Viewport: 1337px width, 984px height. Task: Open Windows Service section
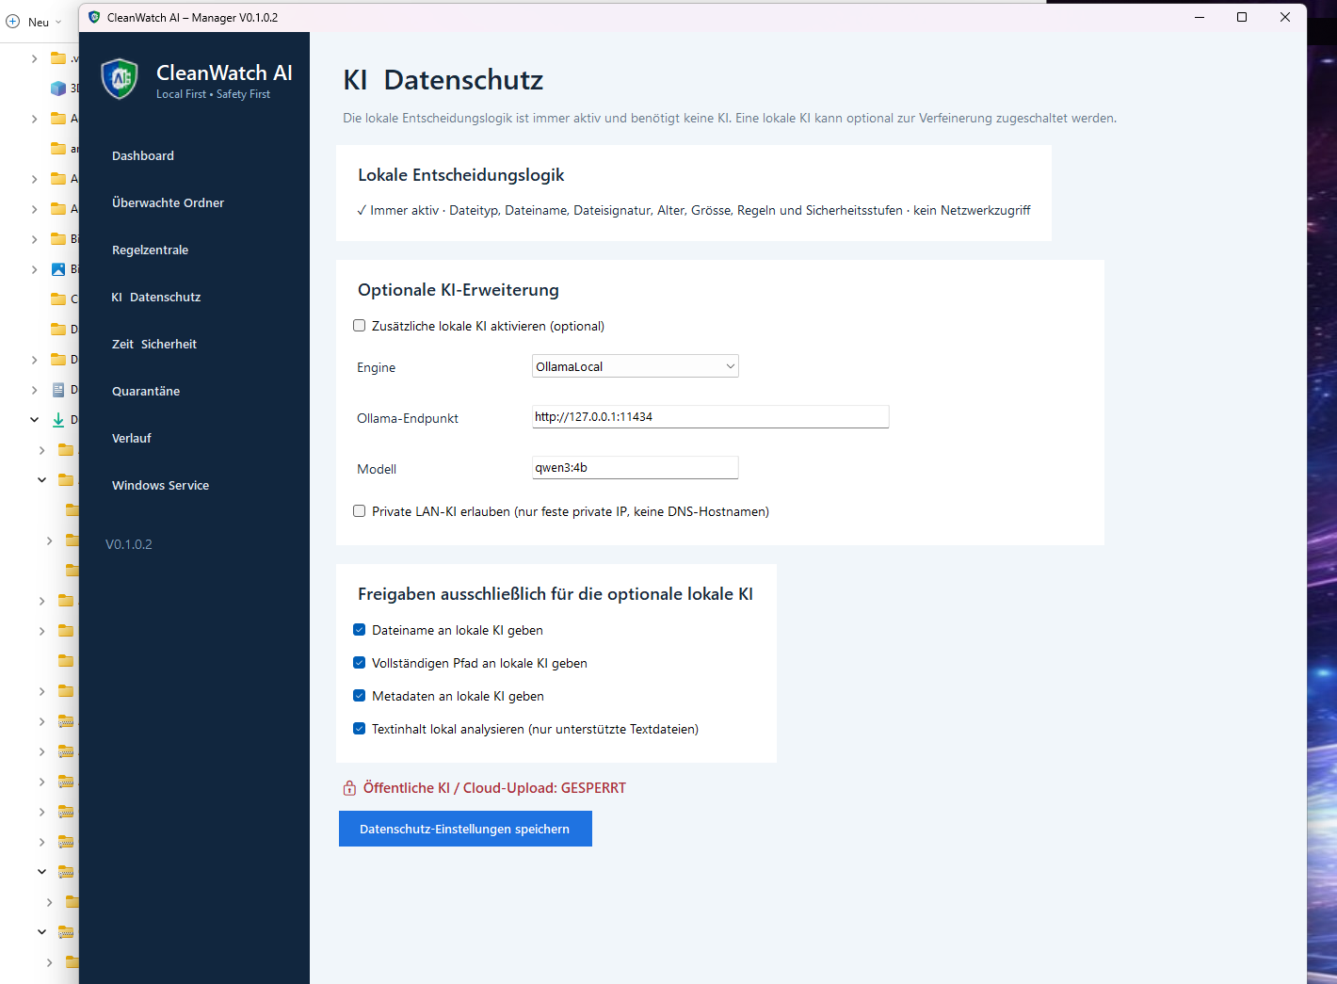160,485
